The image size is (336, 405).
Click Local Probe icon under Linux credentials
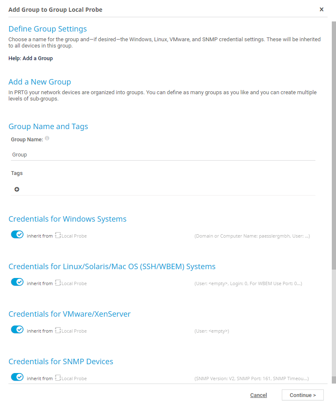point(58,283)
